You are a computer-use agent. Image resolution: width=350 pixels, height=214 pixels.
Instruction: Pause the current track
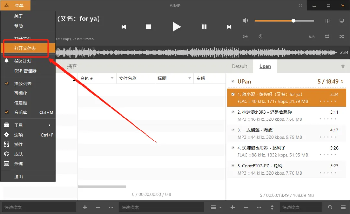204,27
